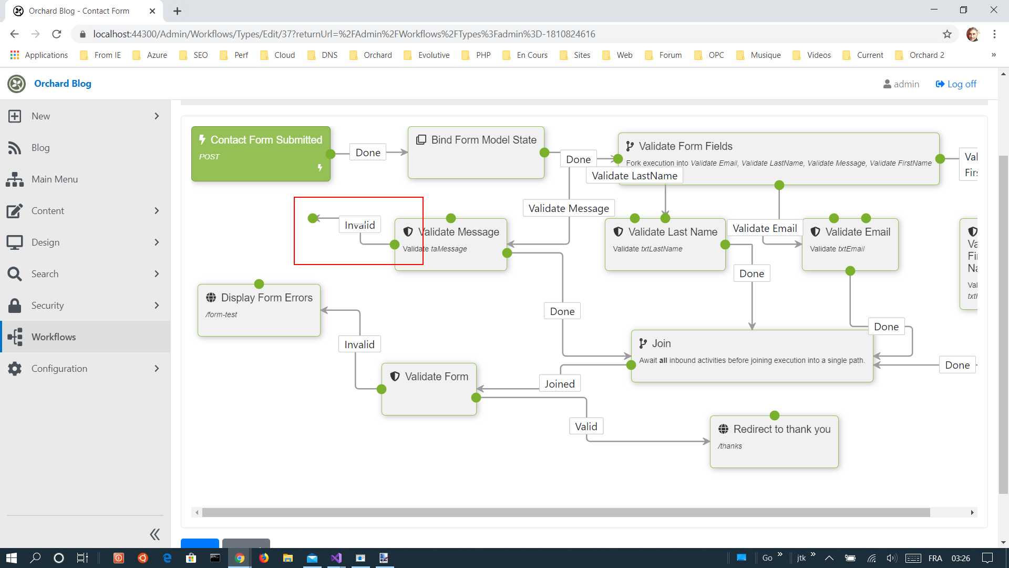Open Visual Studio Code from the taskbar

pos(336,558)
